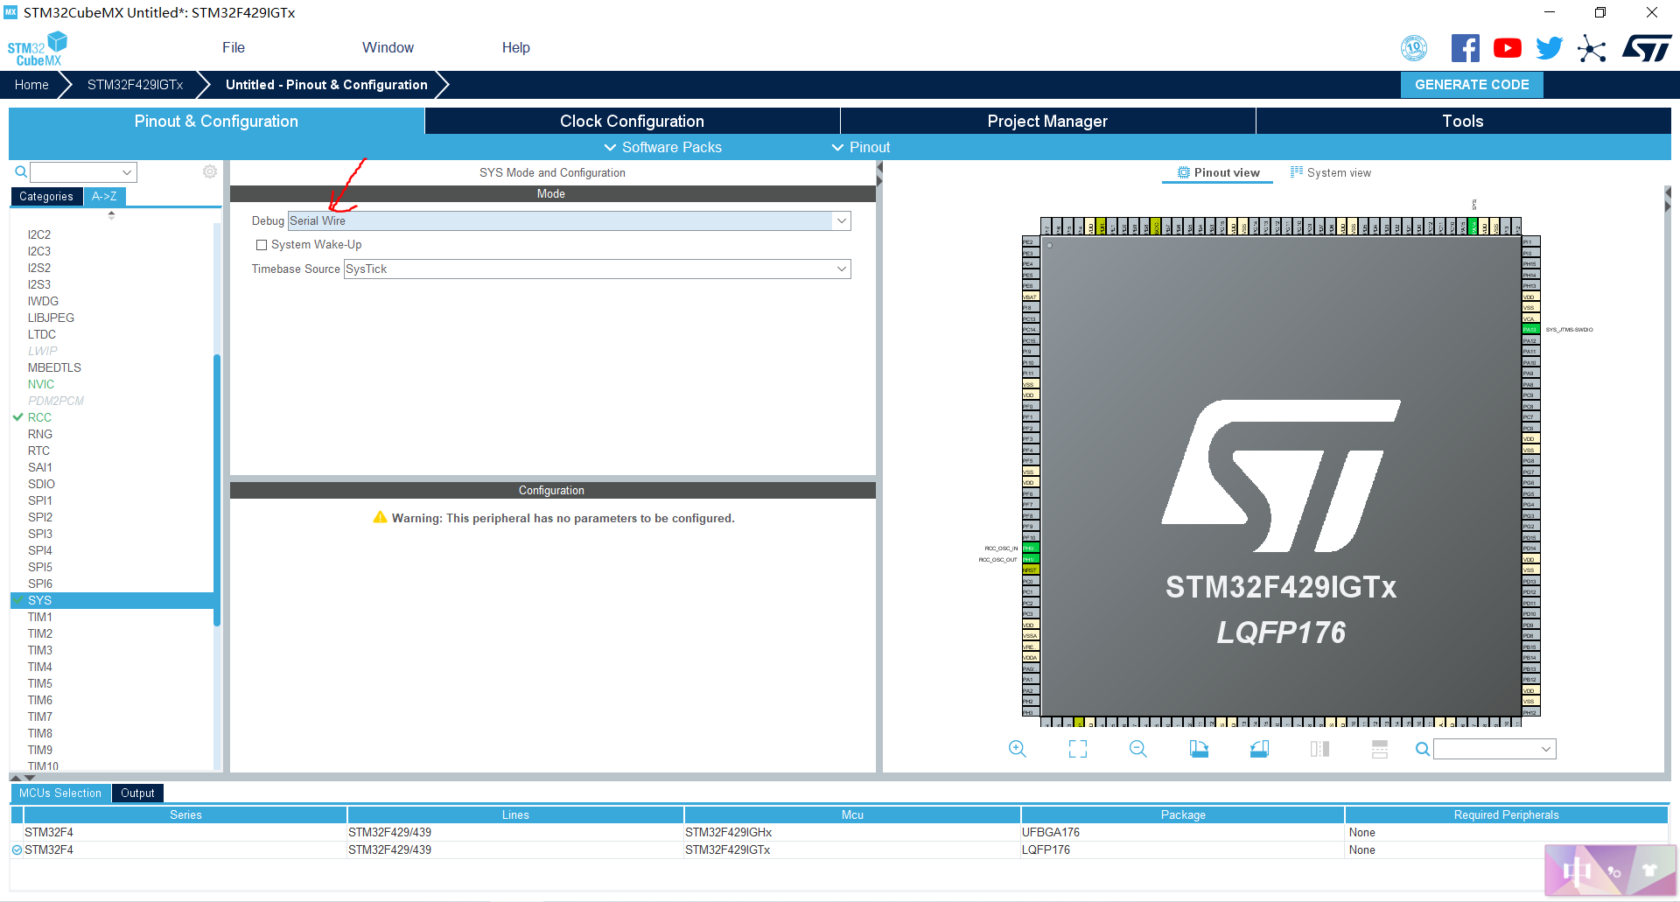This screenshot has width=1680, height=902.
Task: Switch to the Clock Configuration tab
Action: pyautogui.click(x=632, y=121)
